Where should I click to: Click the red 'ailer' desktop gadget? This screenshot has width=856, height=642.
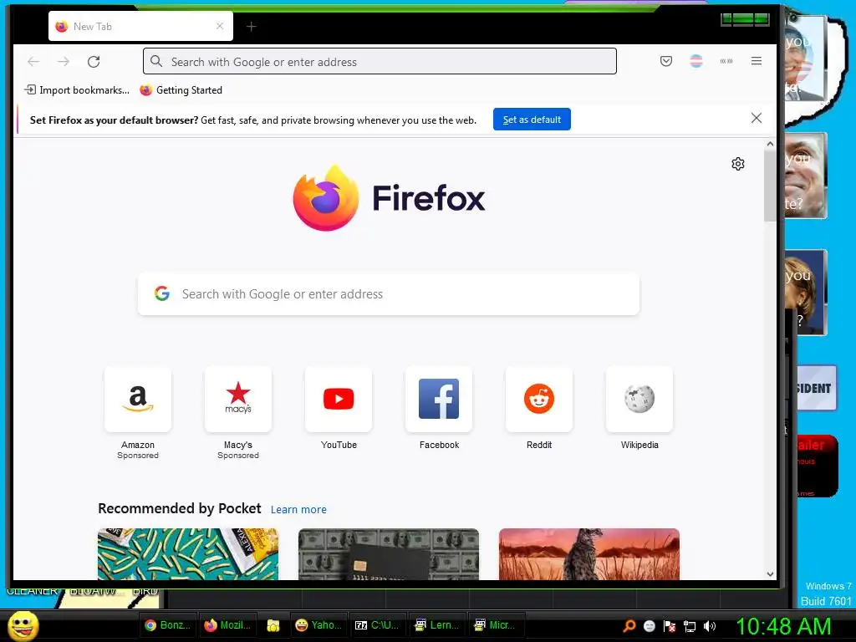(x=817, y=466)
